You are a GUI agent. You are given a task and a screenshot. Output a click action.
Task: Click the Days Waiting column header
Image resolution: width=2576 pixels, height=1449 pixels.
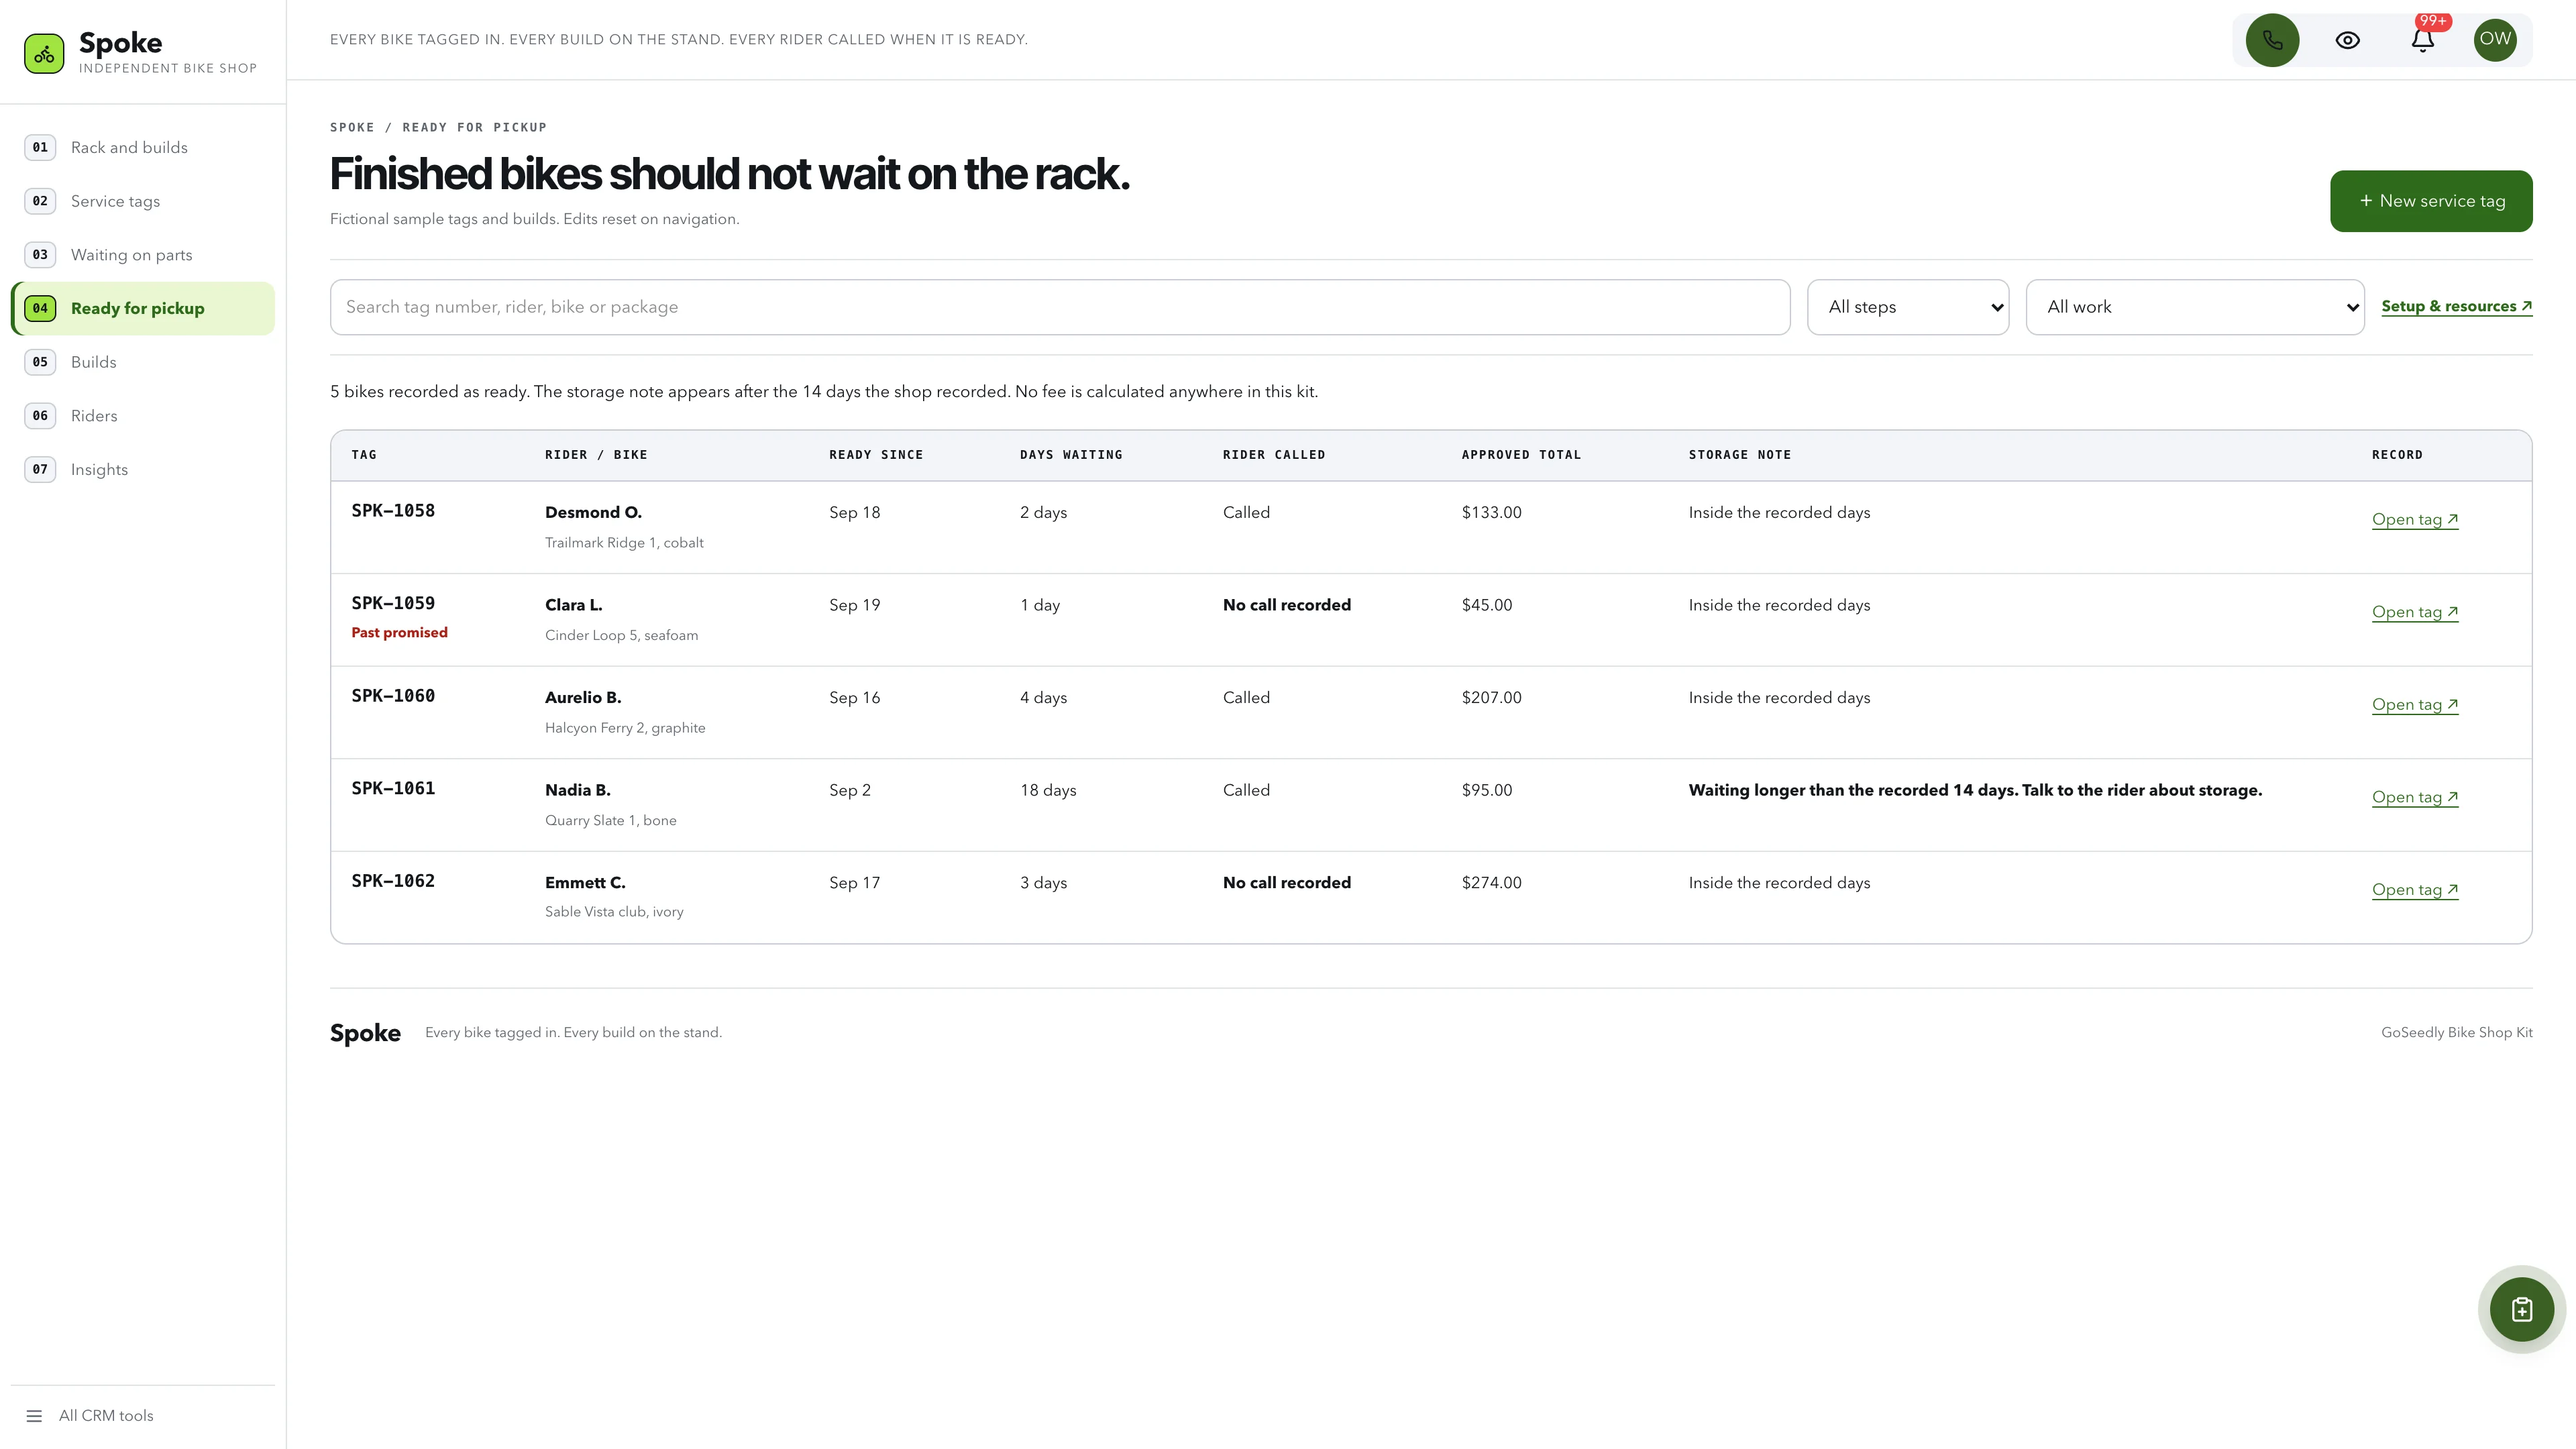1070,455
